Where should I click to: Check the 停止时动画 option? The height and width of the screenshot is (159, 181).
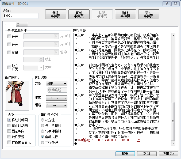tap(9, 126)
